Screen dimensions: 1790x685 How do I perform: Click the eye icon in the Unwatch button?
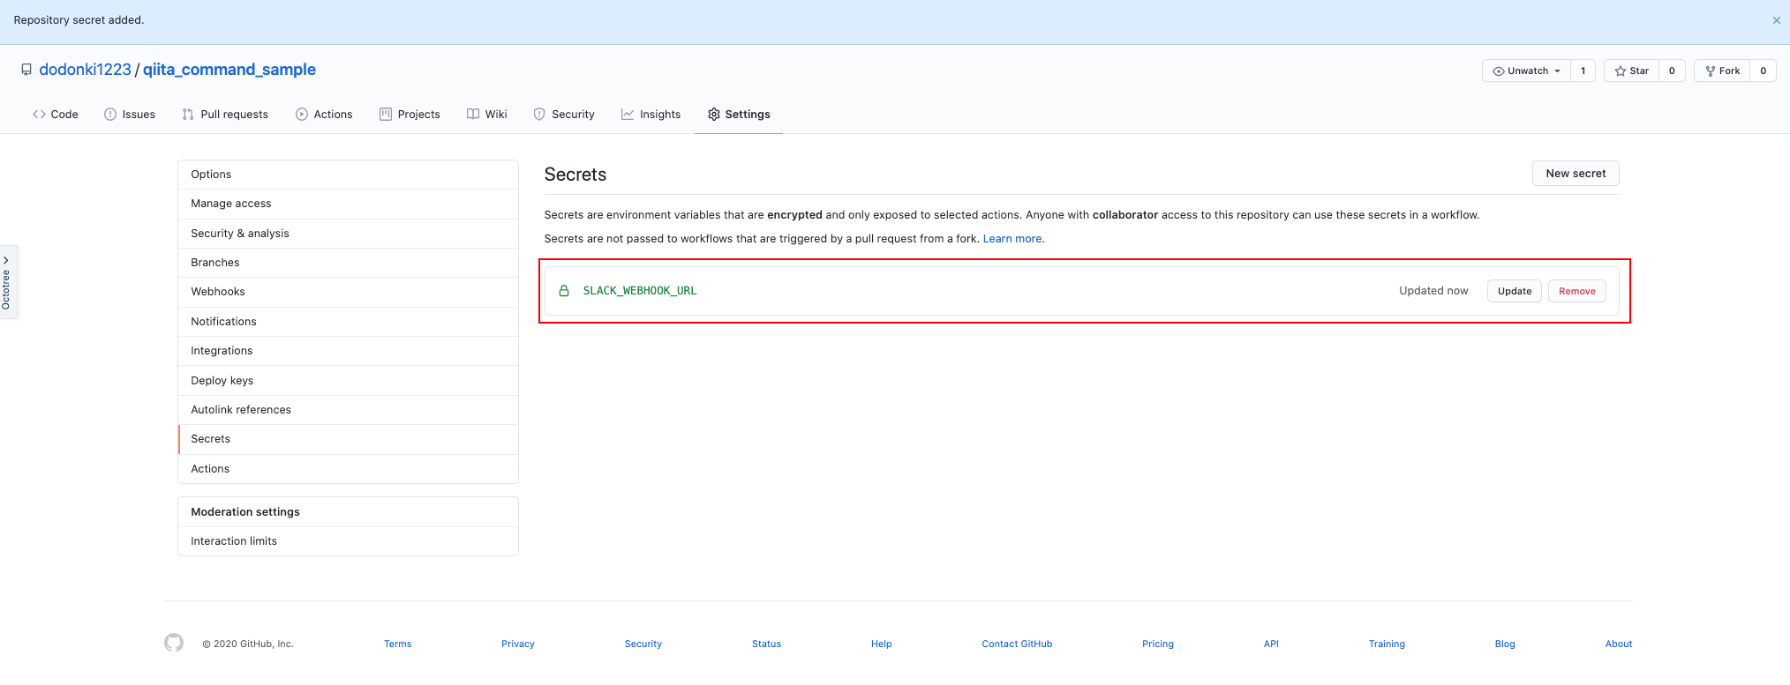click(x=1498, y=71)
